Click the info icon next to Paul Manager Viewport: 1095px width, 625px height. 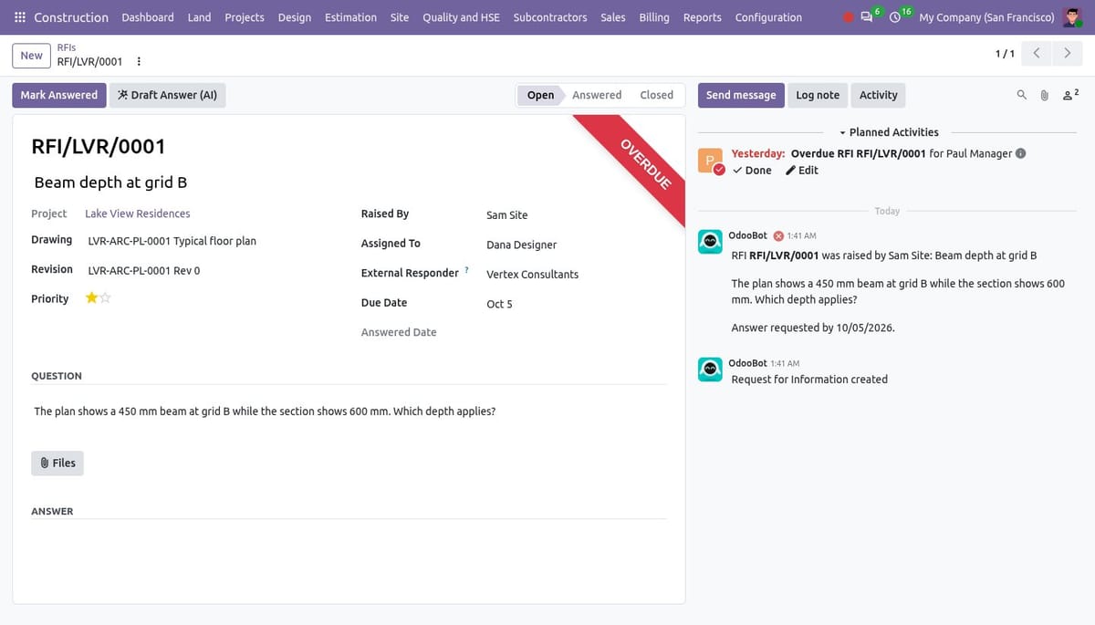point(1020,153)
